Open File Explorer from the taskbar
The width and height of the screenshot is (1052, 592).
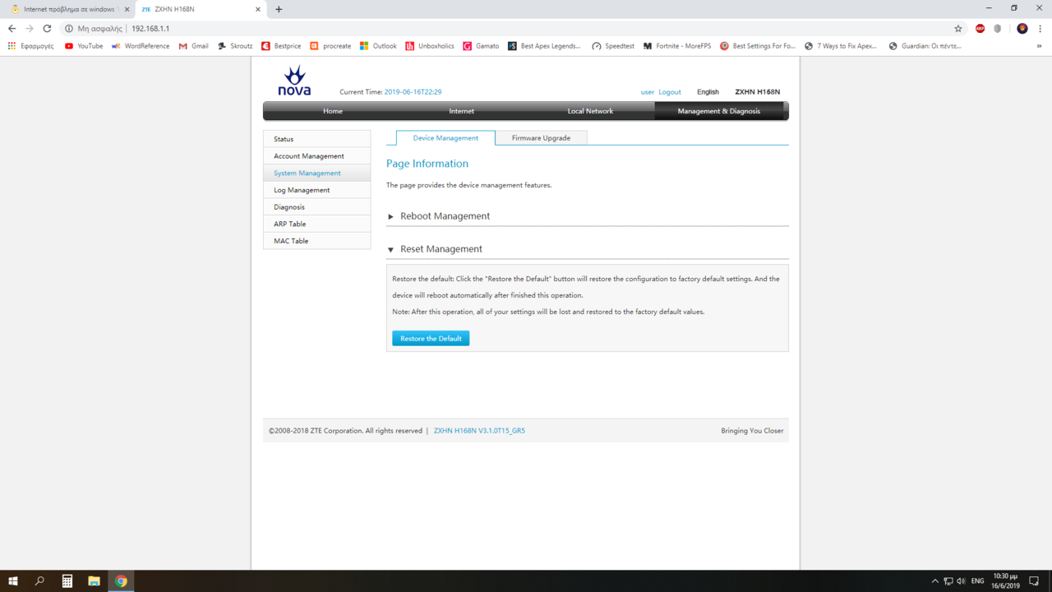coord(94,580)
